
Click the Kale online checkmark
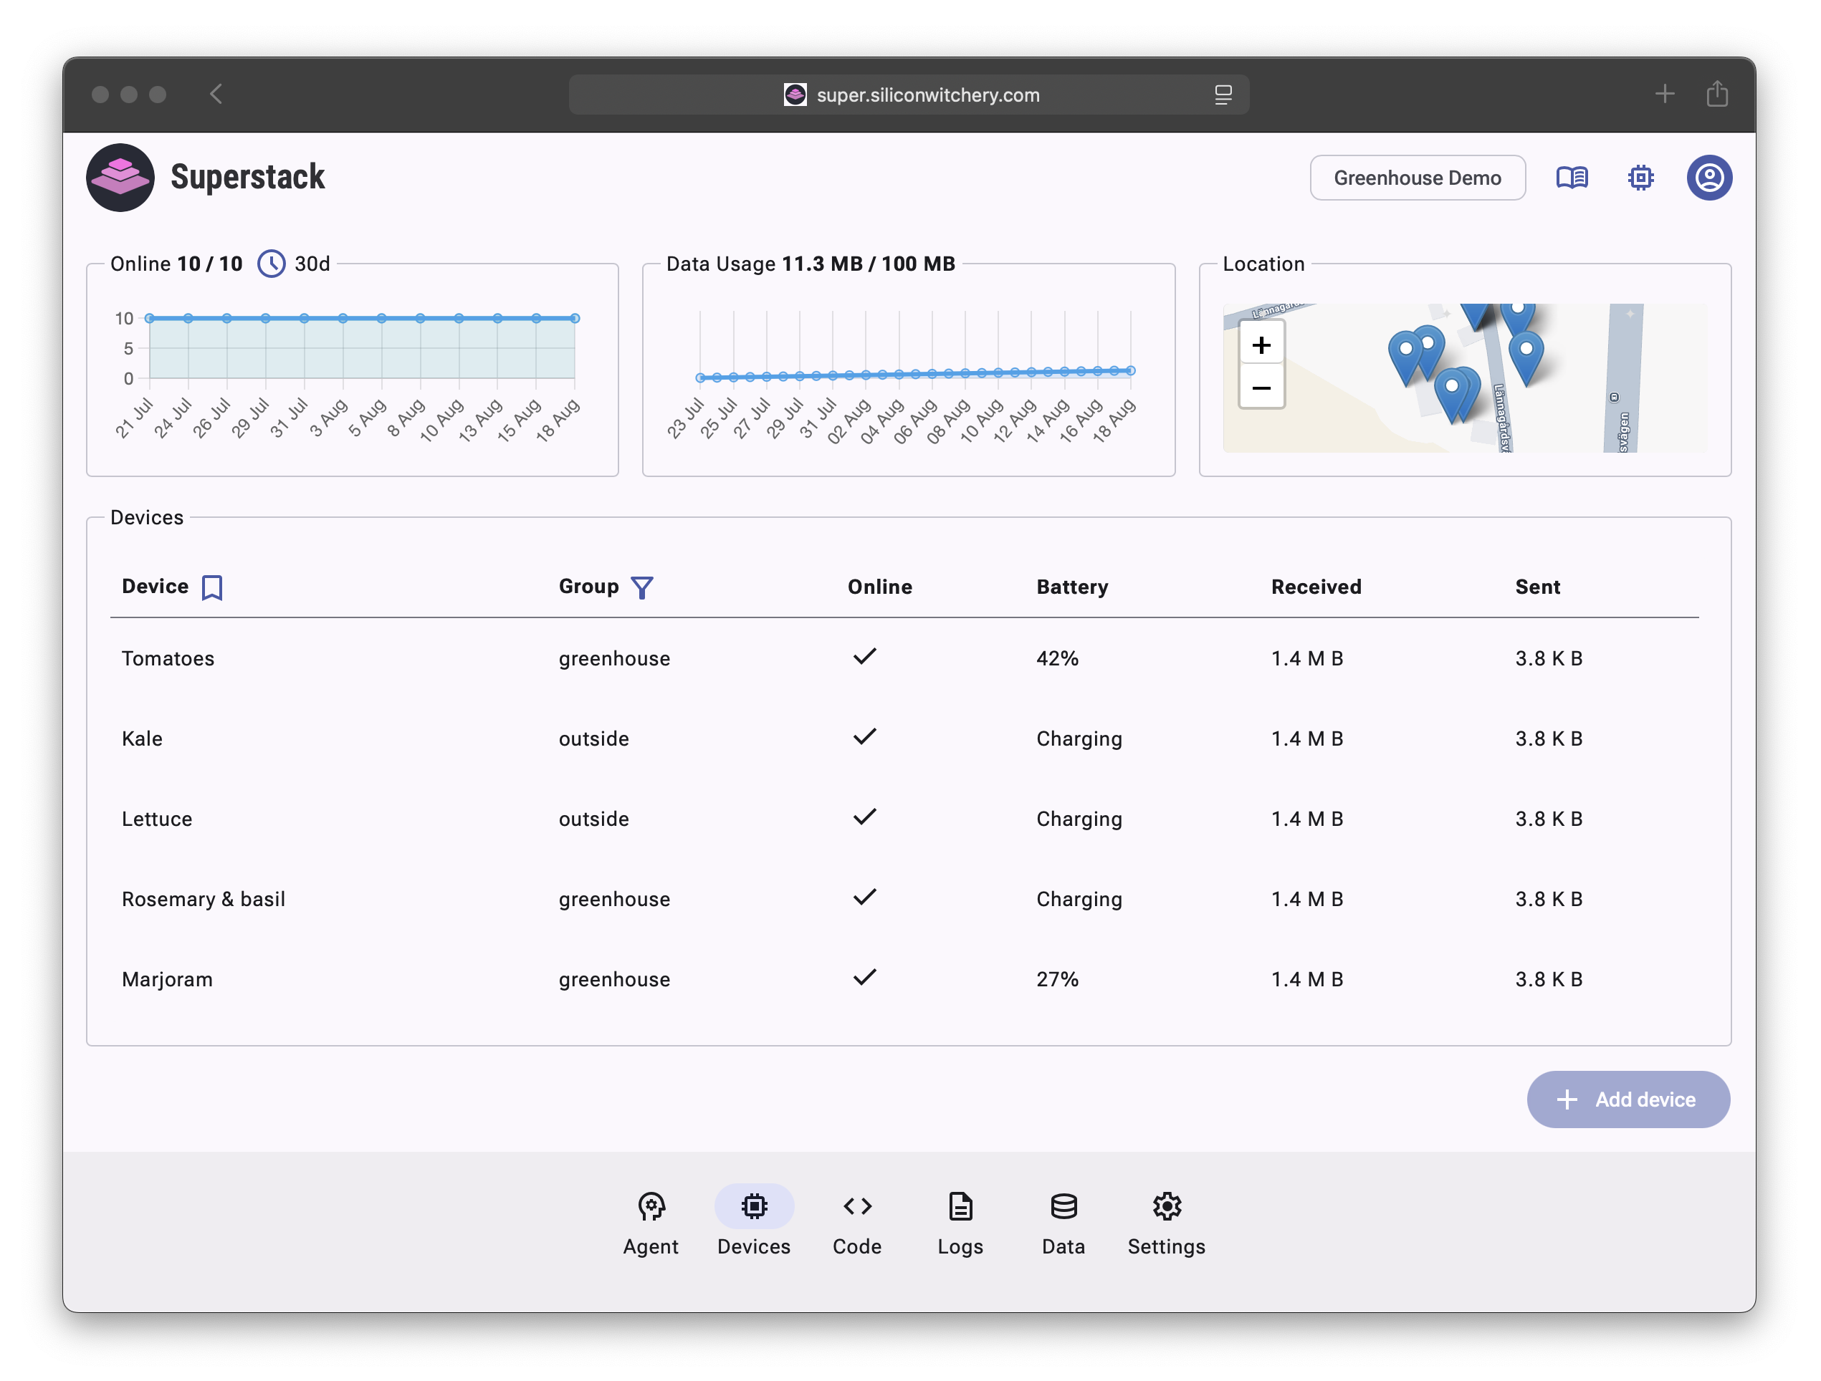[x=864, y=736]
